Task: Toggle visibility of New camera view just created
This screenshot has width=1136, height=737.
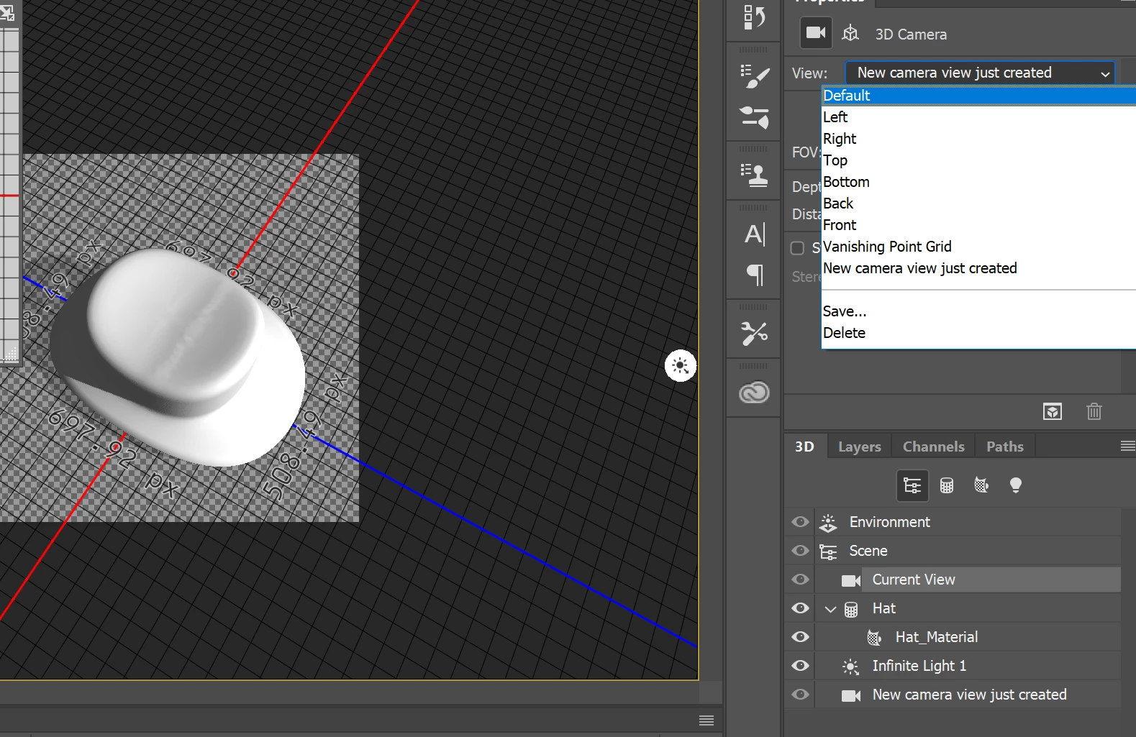Action: point(800,695)
